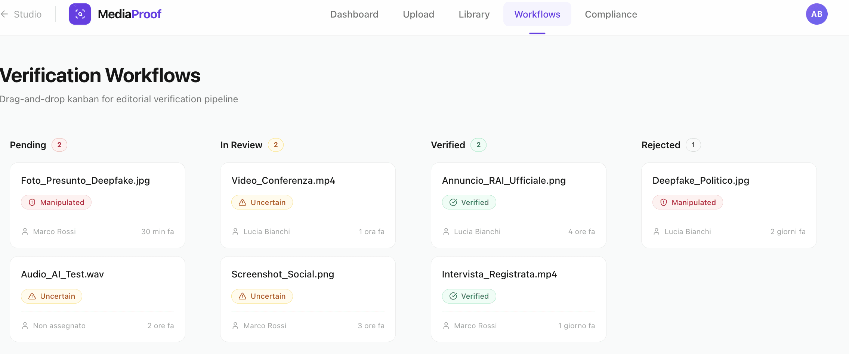Click the person icon beside Non assegnato
Viewport: 849px width, 354px height.
point(25,325)
